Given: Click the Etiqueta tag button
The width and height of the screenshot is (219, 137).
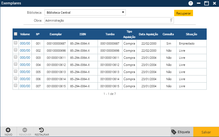Looking at the screenshot, I should click(x=181, y=132).
